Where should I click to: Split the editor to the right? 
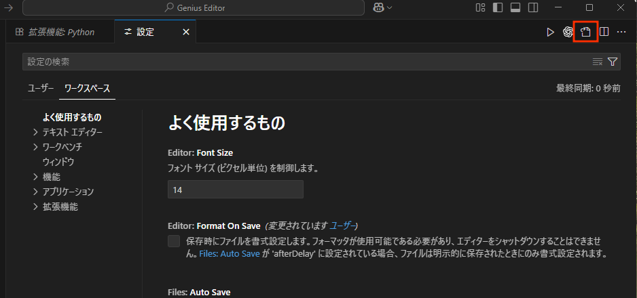603,32
